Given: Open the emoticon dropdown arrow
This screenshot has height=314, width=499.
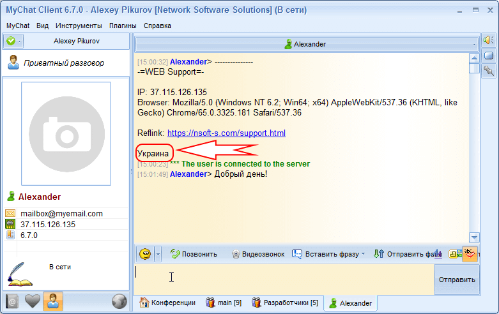Looking at the screenshot, I should click(158, 254).
